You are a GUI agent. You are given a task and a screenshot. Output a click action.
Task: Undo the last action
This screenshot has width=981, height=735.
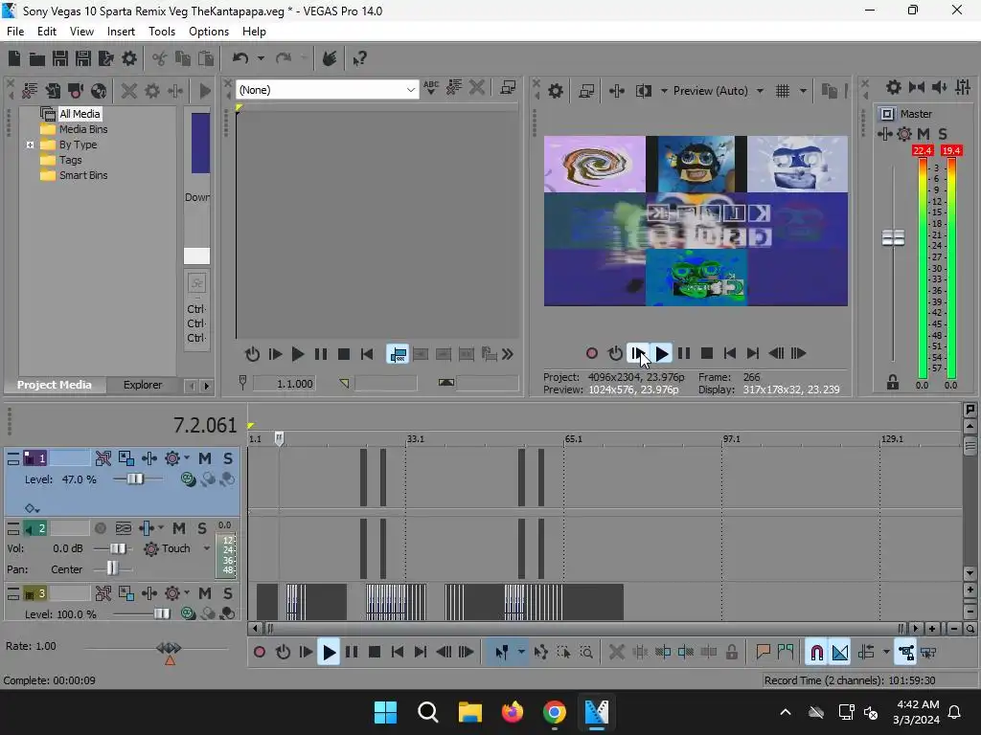[x=240, y=58]
